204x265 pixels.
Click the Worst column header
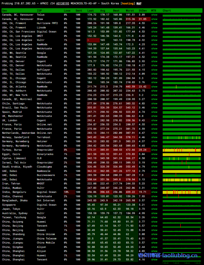click(130, 11)
